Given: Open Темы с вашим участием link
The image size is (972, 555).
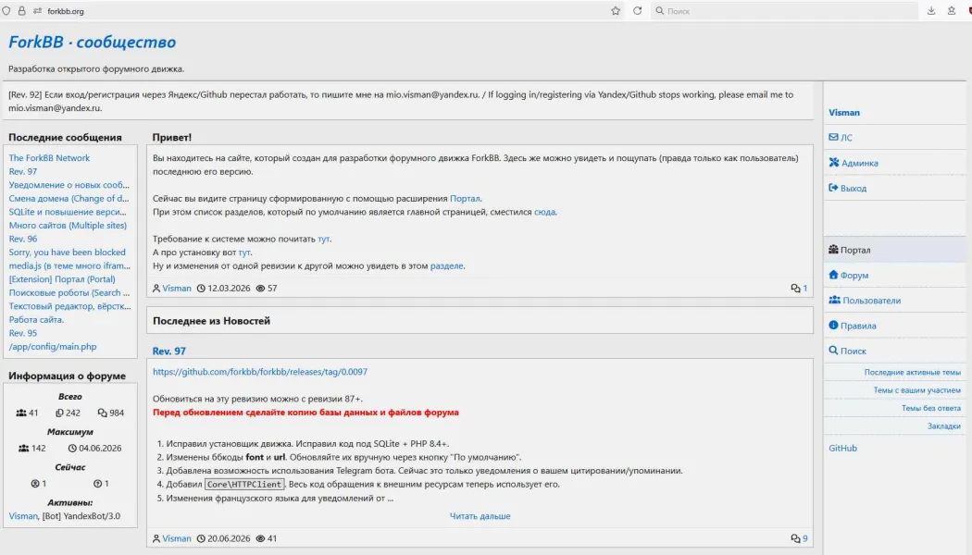Looking at the screenshot, I should coord(916,390).
